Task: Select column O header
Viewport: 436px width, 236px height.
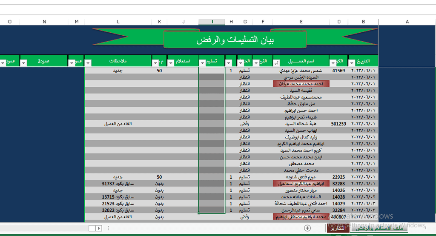Action: coord(10,22)
